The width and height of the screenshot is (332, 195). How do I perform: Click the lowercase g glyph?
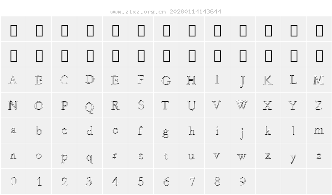[x=166, y=132]
